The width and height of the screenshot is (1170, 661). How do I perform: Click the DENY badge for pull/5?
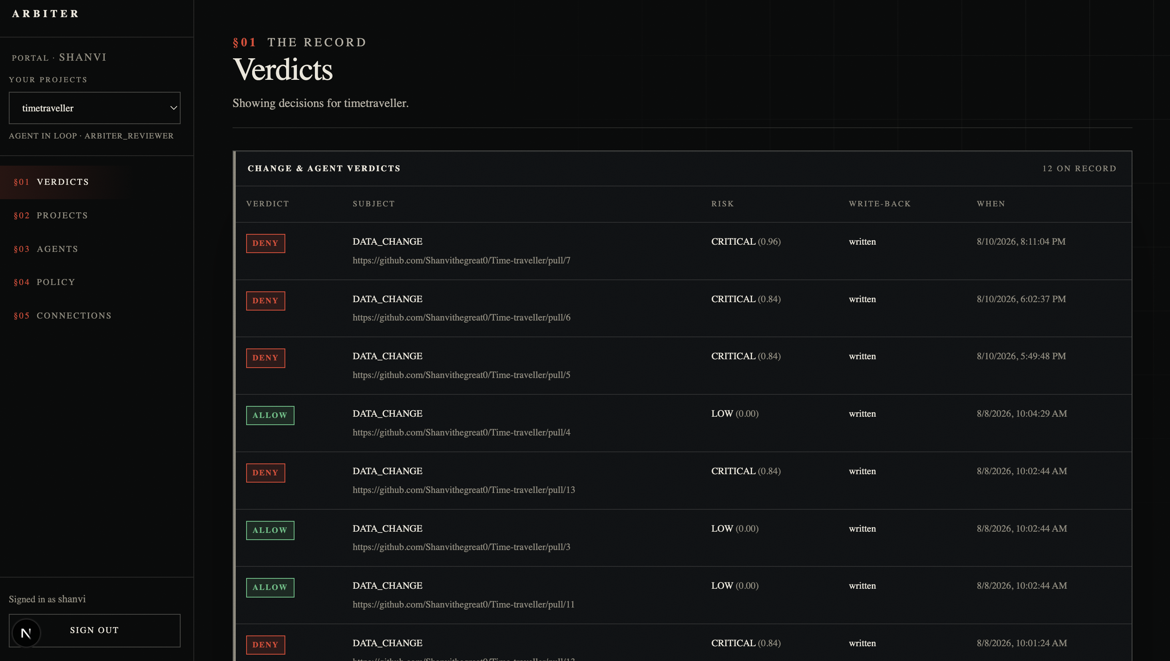pos(265,358)
